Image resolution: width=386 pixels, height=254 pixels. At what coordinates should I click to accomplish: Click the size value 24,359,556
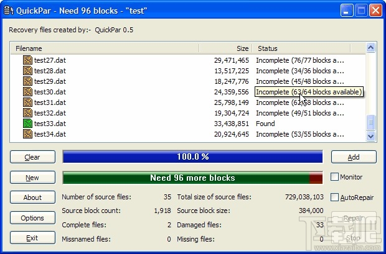point(232,92)
